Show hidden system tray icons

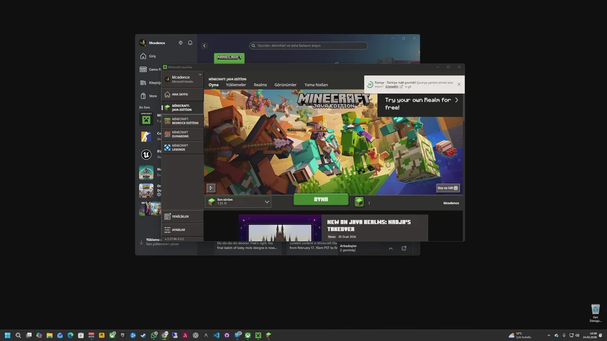click(549, 335)
